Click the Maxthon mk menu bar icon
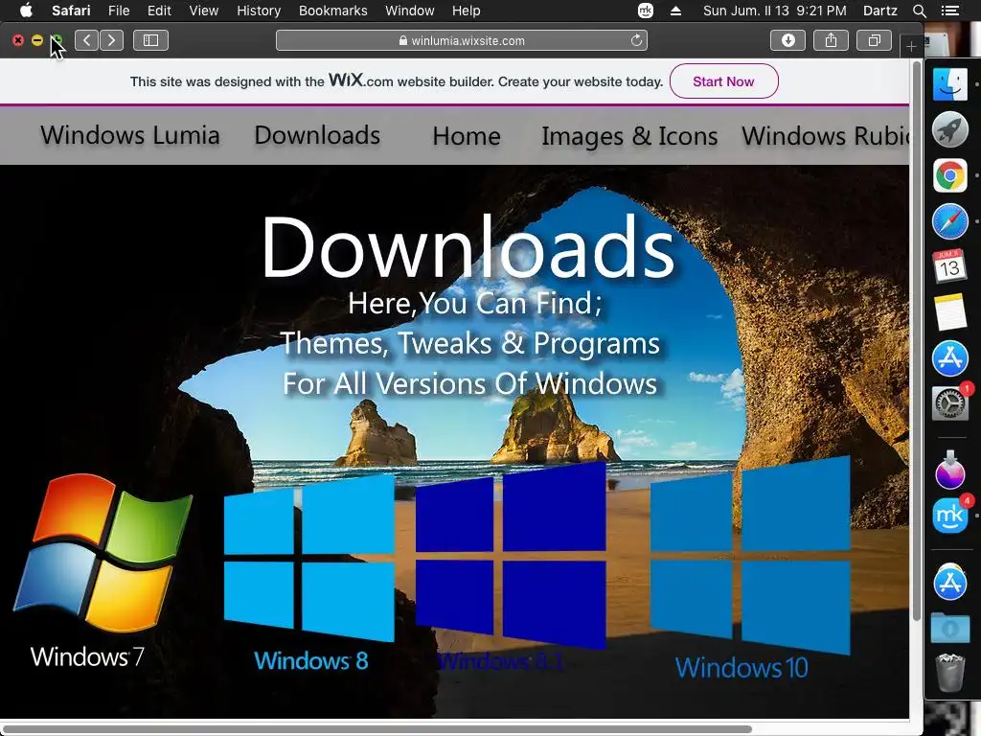The width and height of the screenshot is (981, 736). click(x=645, y=11)
